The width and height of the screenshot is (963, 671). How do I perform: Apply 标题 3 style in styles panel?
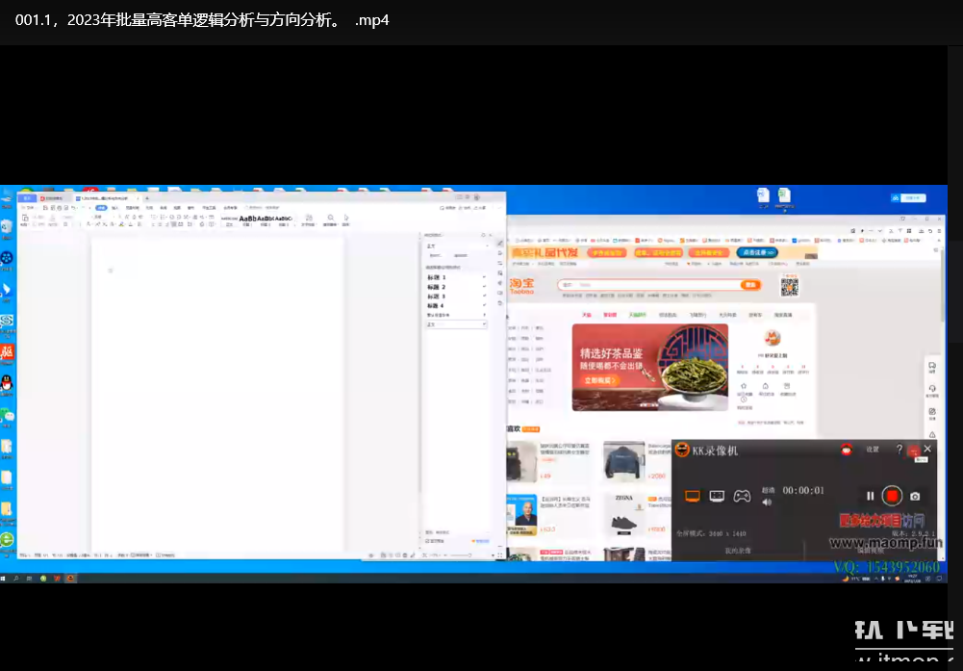(437, 297)
